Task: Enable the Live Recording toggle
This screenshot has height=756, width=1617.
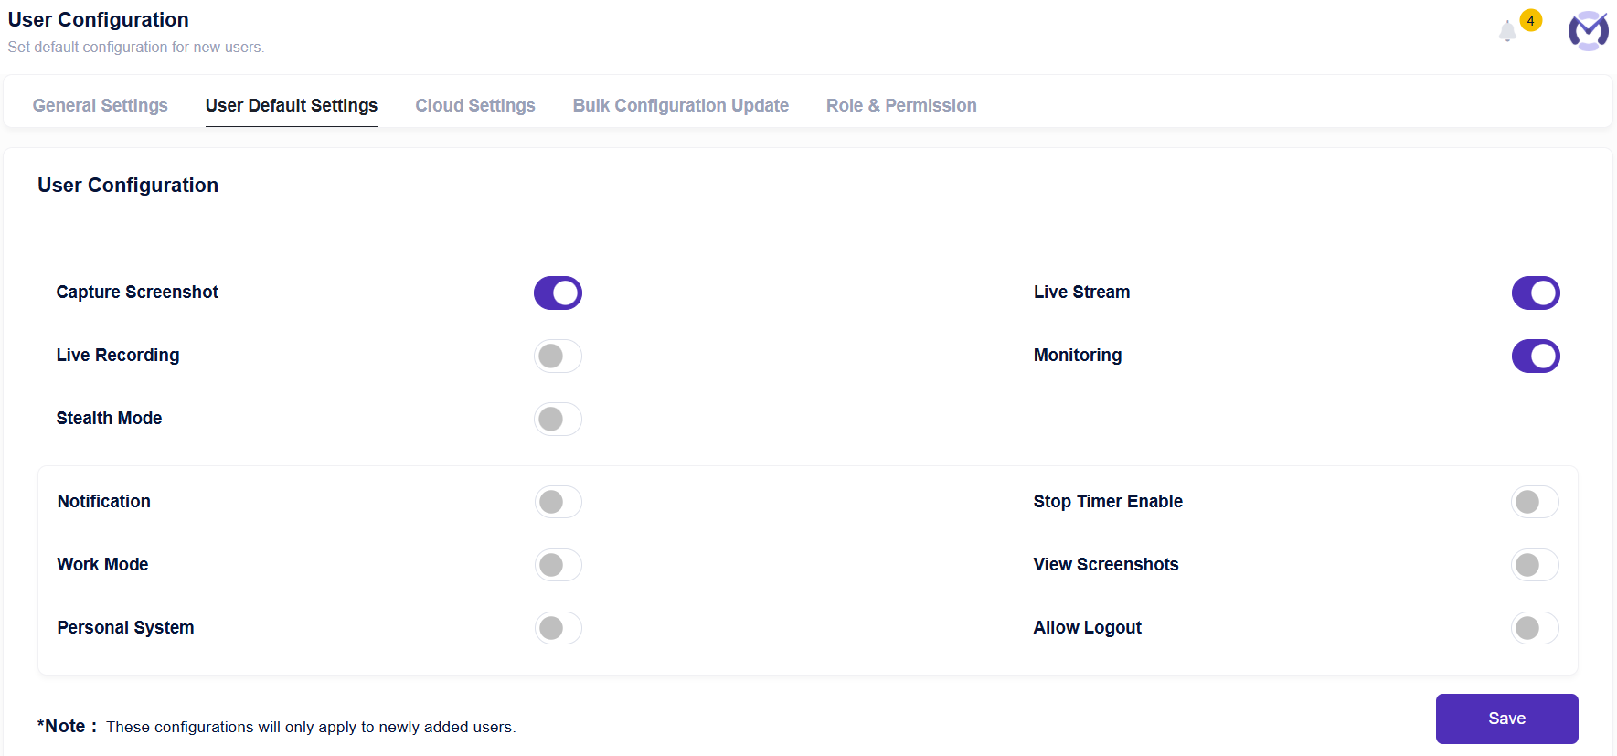Action: point(558,357)
